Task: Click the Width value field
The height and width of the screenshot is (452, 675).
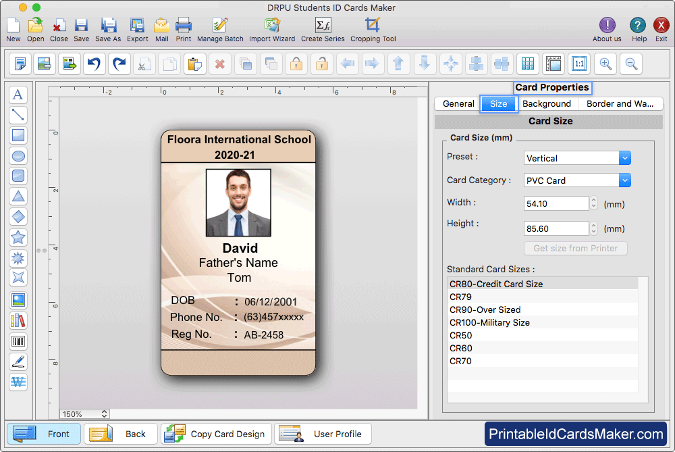Action: (x=556, y=203)
